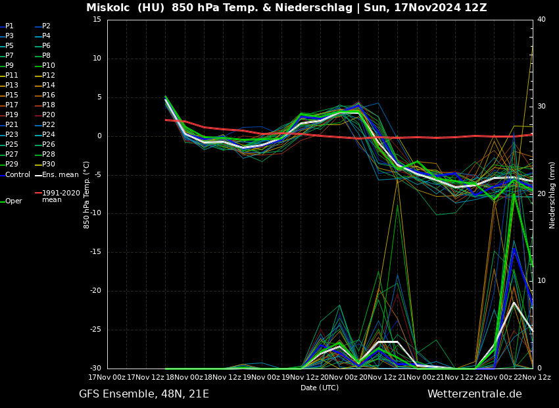This screenshot has height=408, width=559.
Task: Click the 18Nov 00z time label
Action: point(185,377)
